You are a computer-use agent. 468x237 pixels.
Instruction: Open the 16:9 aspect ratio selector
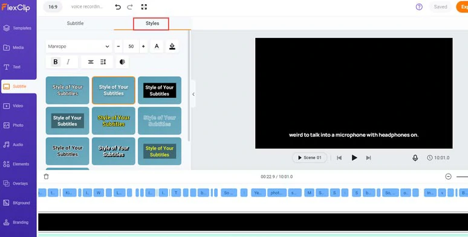pyautogui.click(x=53, y=7)
